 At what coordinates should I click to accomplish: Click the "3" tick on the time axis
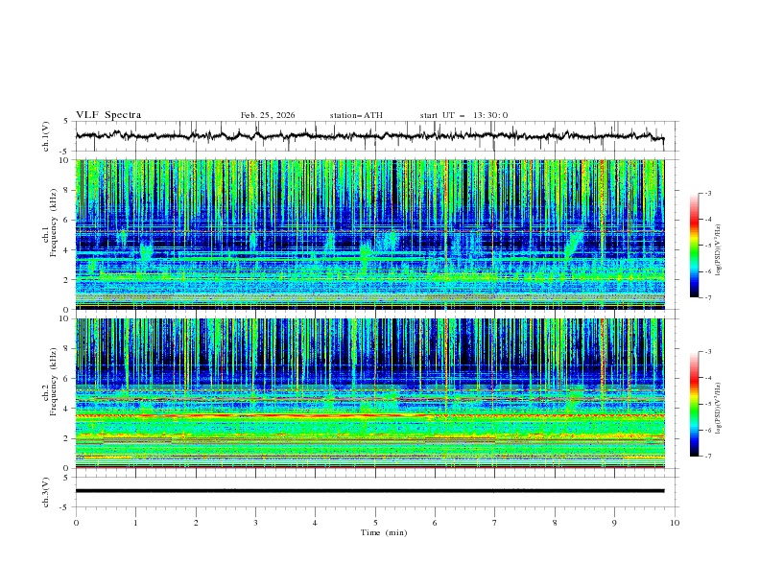pos(255,523)
